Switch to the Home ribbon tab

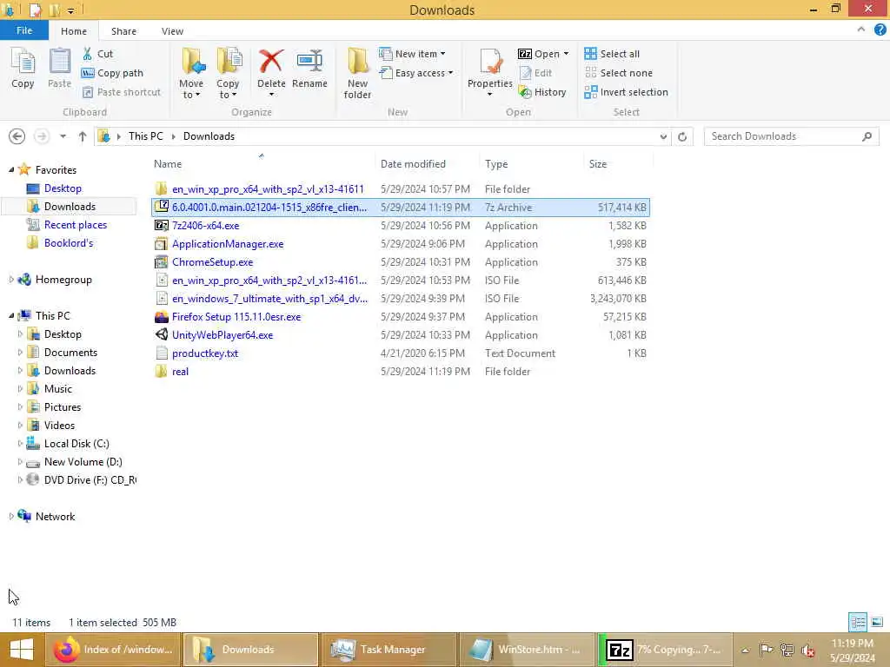coord(74,31)
